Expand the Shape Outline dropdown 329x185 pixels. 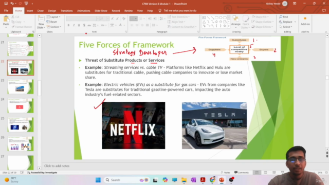263,22
